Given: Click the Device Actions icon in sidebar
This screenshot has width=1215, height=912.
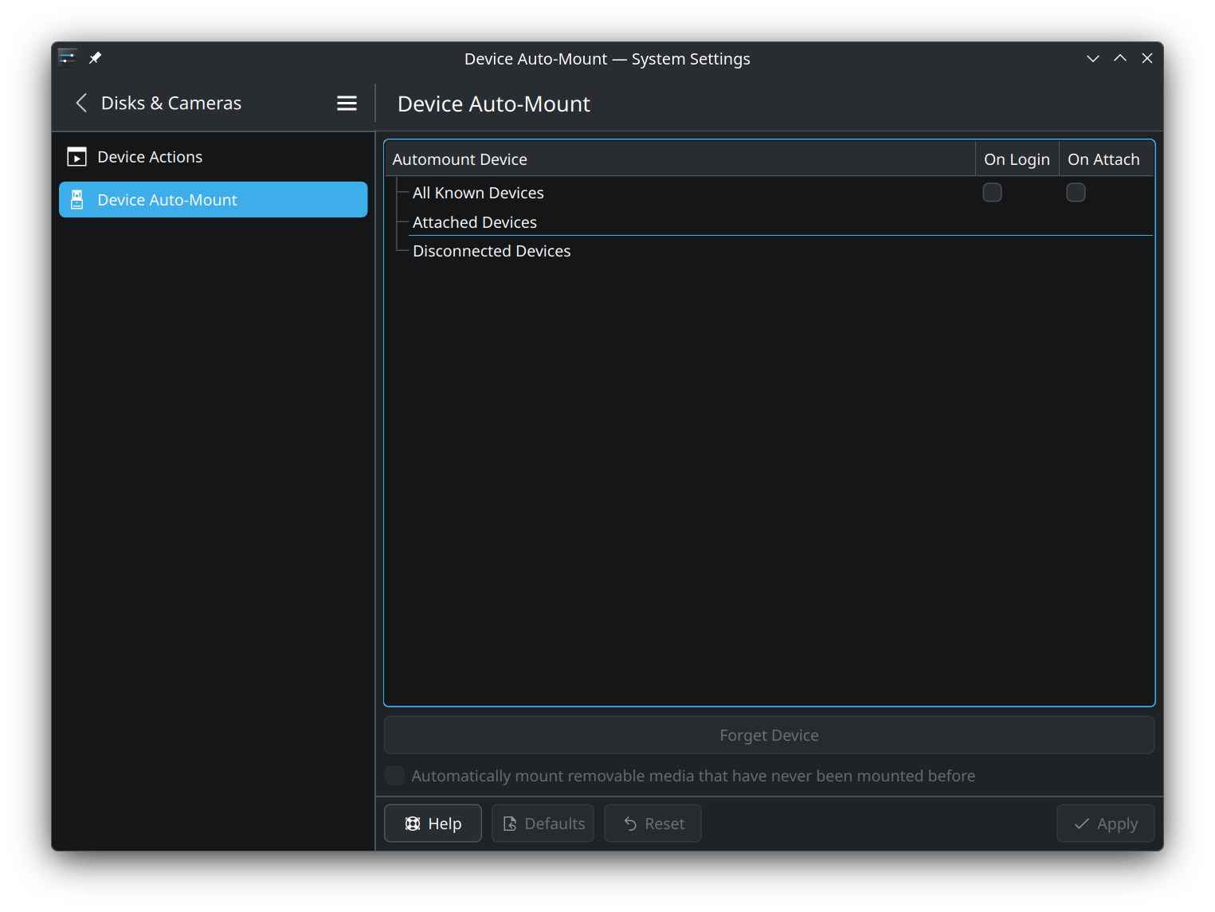Looking at the screenshot, I should pyautogui.click(x=76, y=157).
